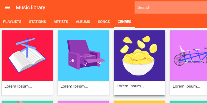
Task: Open the purple recliner chair genre artwork
Action: pyautogui.click(x=83, y=56)
